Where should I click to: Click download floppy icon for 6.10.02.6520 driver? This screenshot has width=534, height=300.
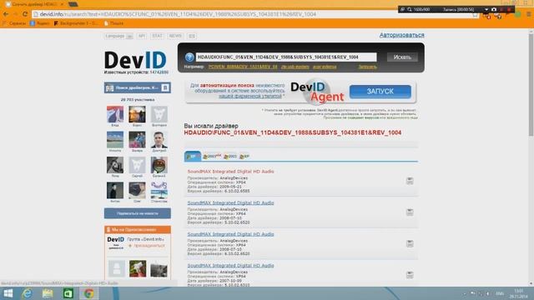pyautogui.click(x=410, y=243)
